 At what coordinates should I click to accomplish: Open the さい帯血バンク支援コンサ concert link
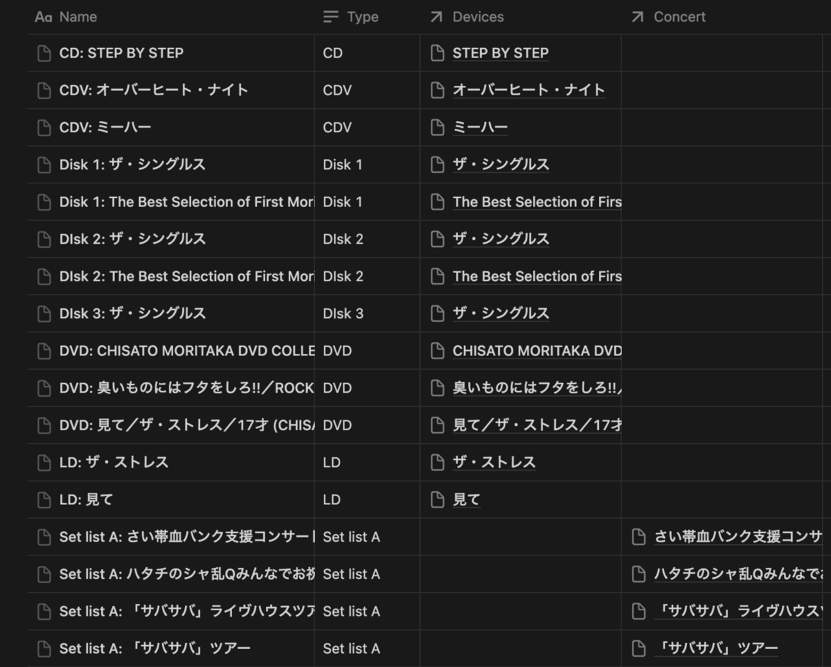(738, 537)
